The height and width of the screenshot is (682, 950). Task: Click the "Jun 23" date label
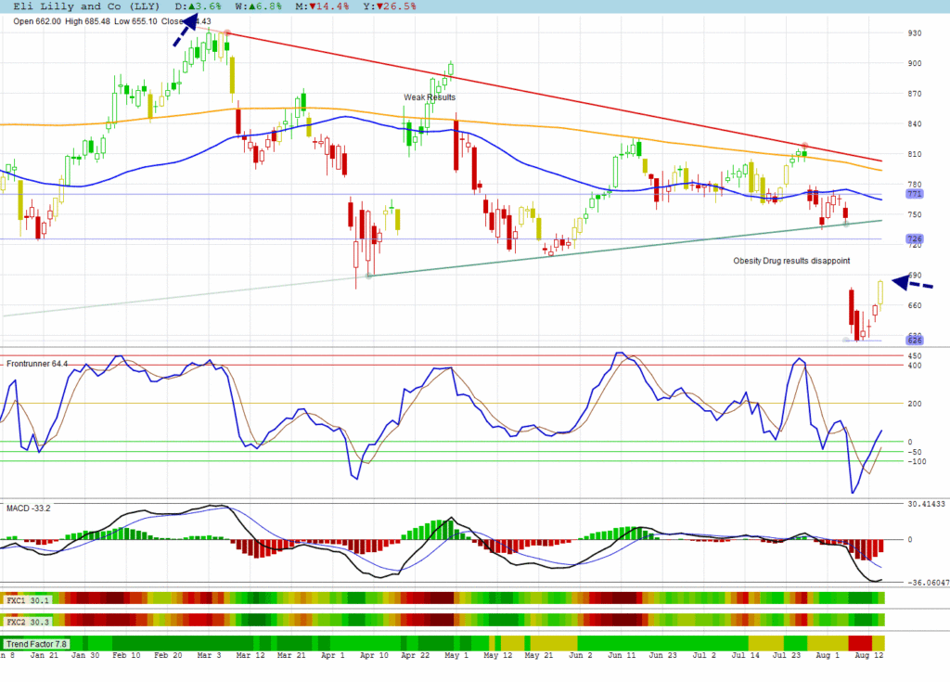[x=662, y=655]
